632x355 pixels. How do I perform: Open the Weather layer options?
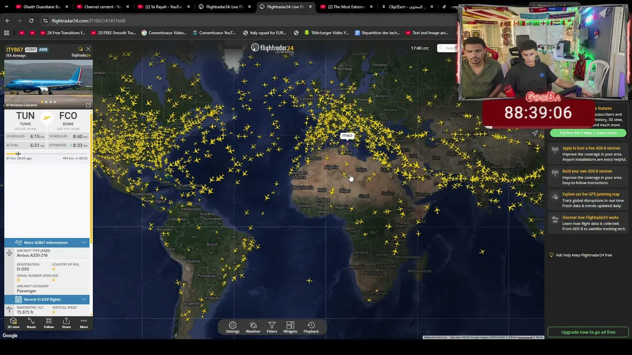coord(253,327)
